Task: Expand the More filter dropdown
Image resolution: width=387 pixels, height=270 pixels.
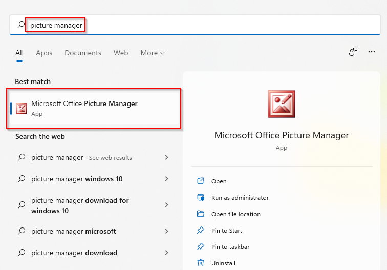Action: pyautogui.click(x=153, y=53)
